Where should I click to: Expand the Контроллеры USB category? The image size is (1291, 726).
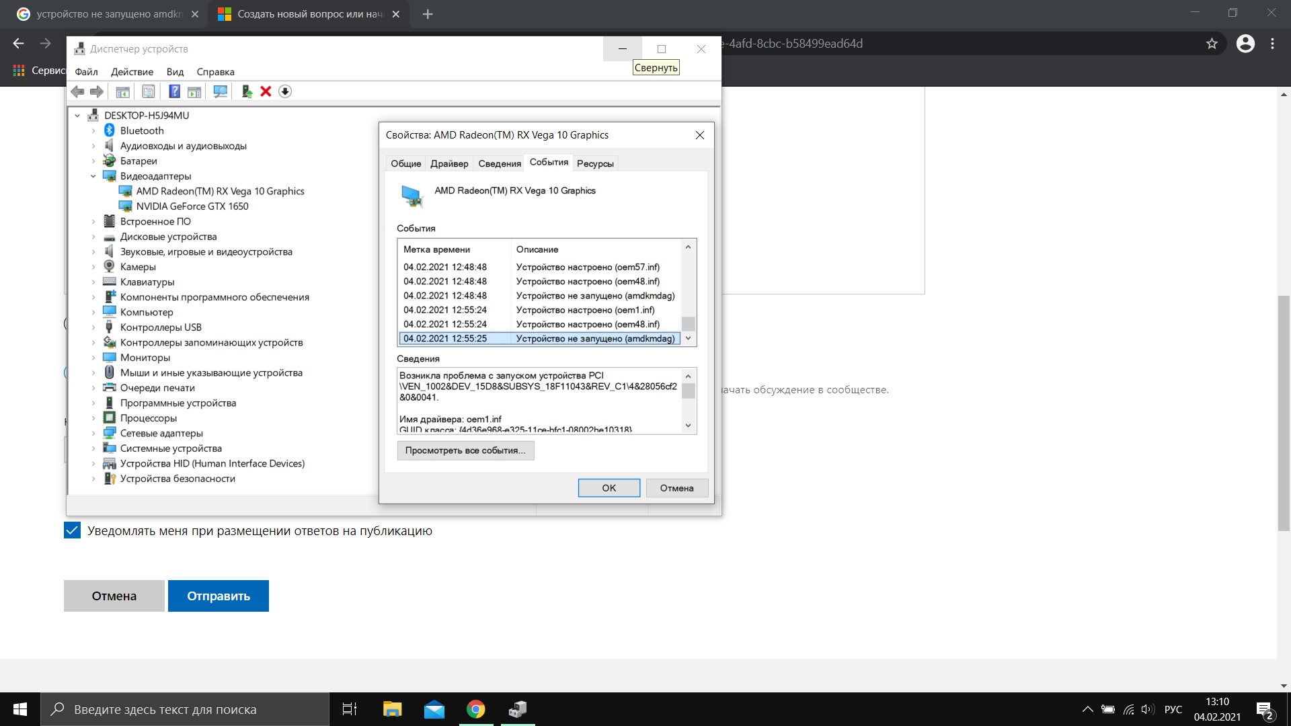tap(93, 327)
